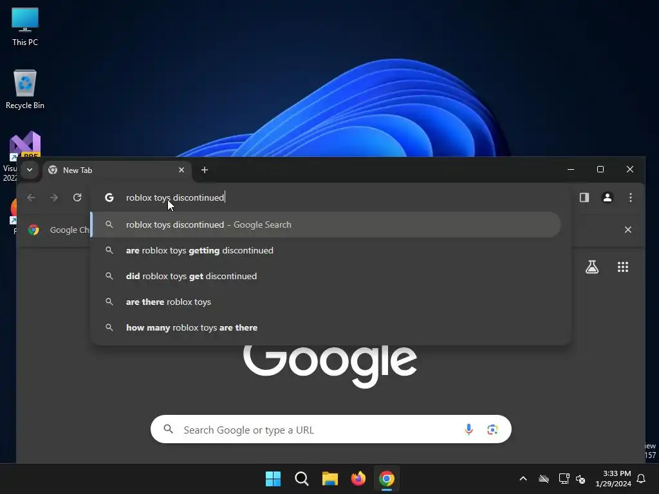
Task: Pick 'did roblox toys get discontinued' suggestion
Action: [x=326, y=276]
